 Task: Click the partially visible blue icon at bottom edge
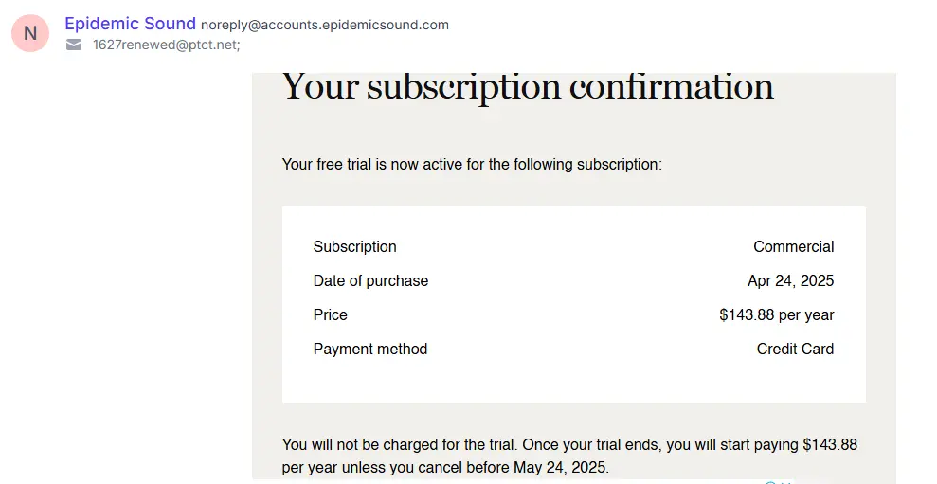pos(771,481)
